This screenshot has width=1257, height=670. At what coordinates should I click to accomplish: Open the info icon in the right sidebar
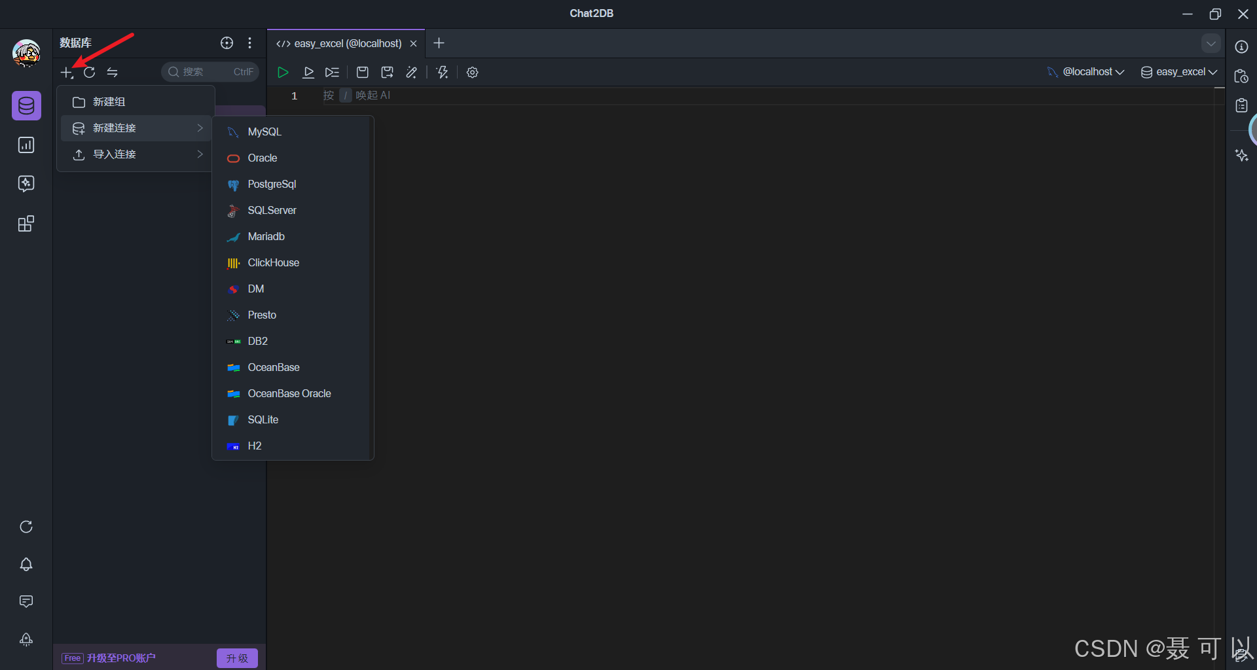pyautogui.click(x=1242, y=47)
